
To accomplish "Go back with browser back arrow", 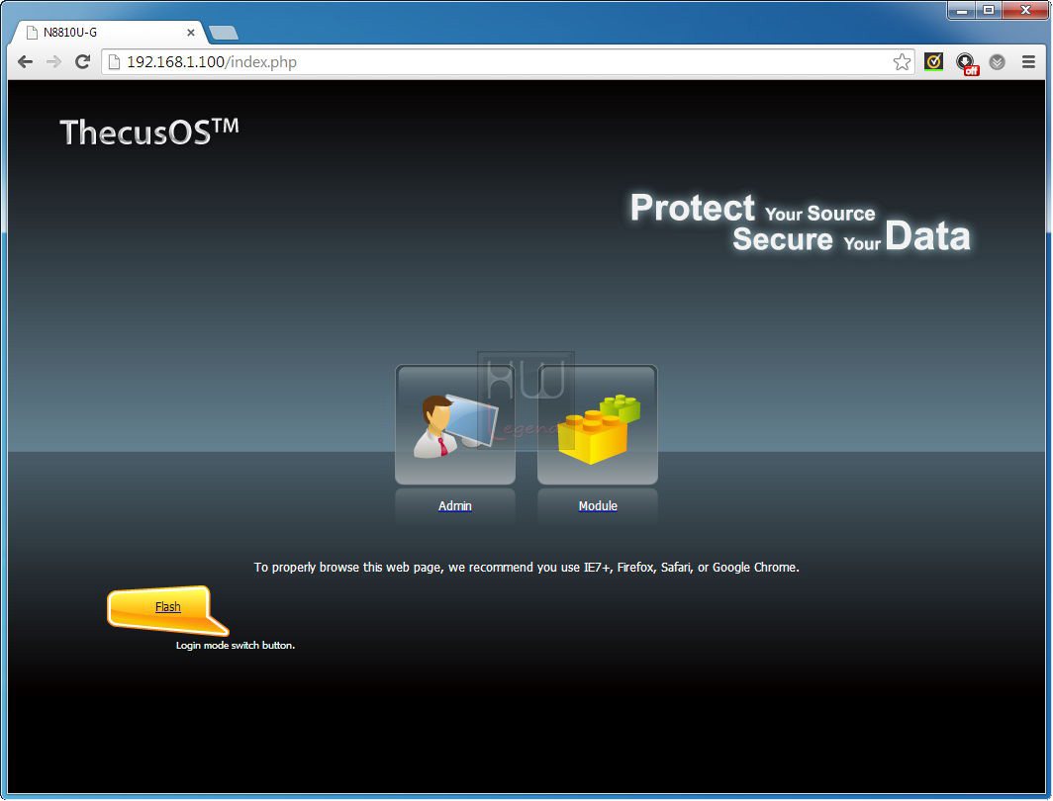I will (x=26, y=62).
